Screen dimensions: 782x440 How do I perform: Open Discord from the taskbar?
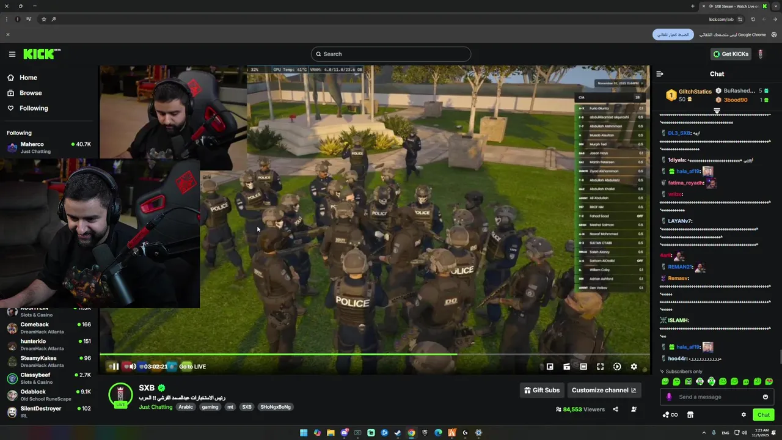point(344,433)
